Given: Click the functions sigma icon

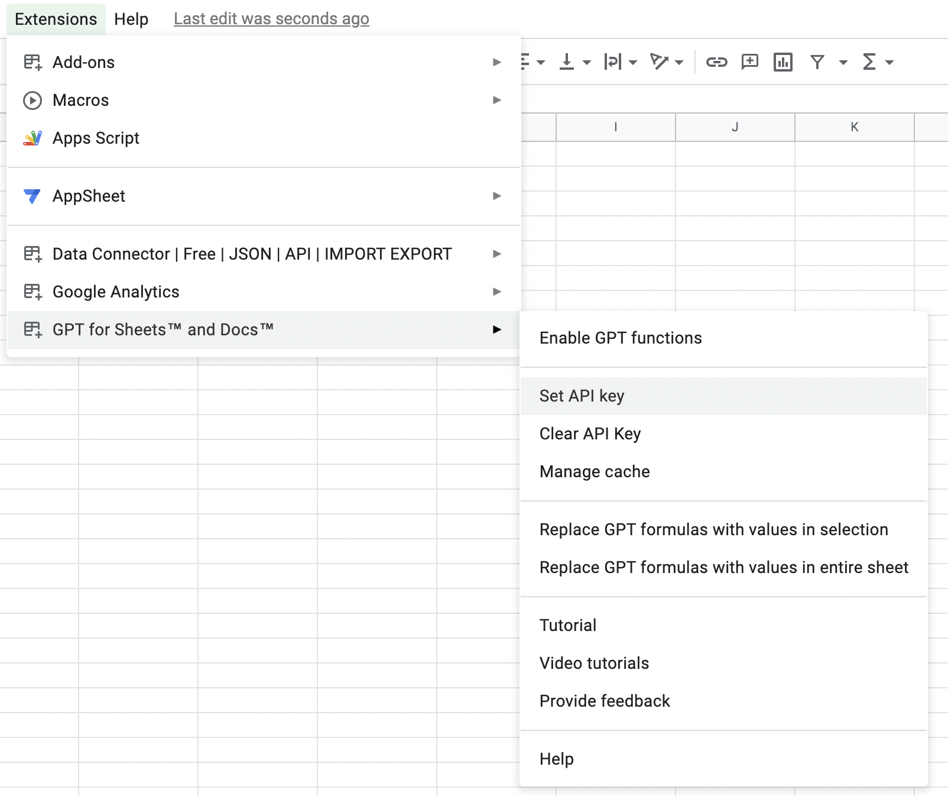Looking at the screenshot, I should point(869,62).
